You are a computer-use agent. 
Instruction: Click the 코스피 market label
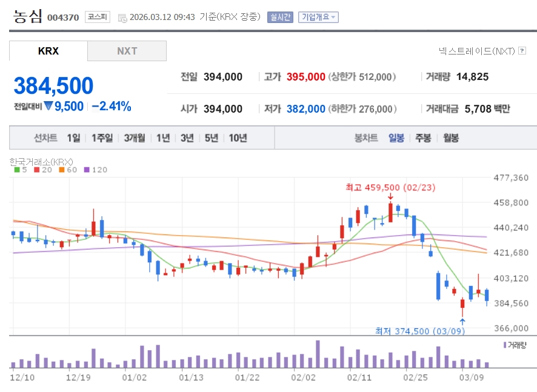[x=97, y=17]
